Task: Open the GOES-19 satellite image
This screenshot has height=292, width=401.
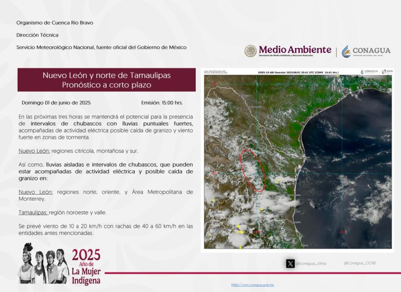Action: pyautogui.click(x=298, y=162)
